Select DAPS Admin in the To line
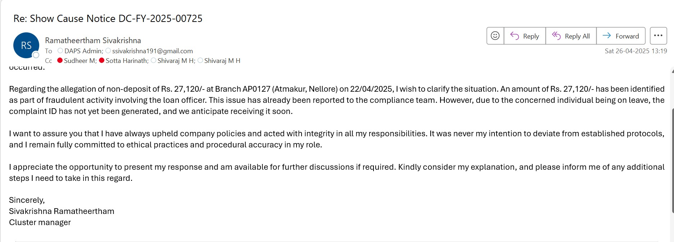The height and width of the screenshot is (242, 674). (83, 51)
